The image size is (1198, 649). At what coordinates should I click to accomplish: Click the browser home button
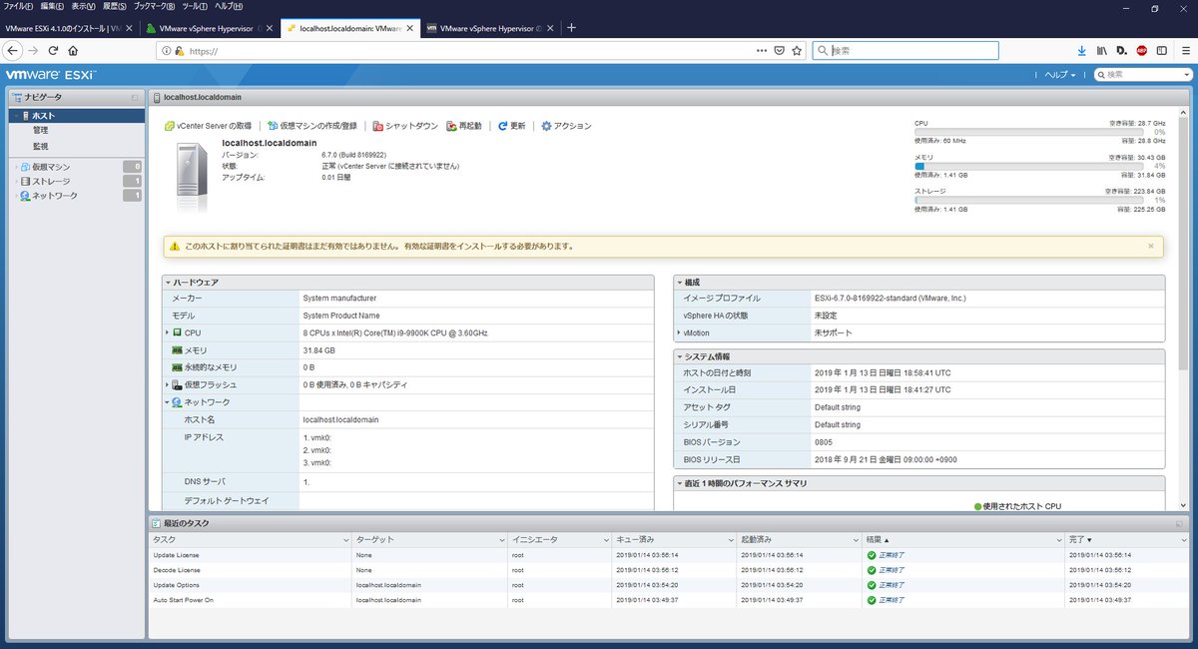pyautogui.click(x=73, y=50)
